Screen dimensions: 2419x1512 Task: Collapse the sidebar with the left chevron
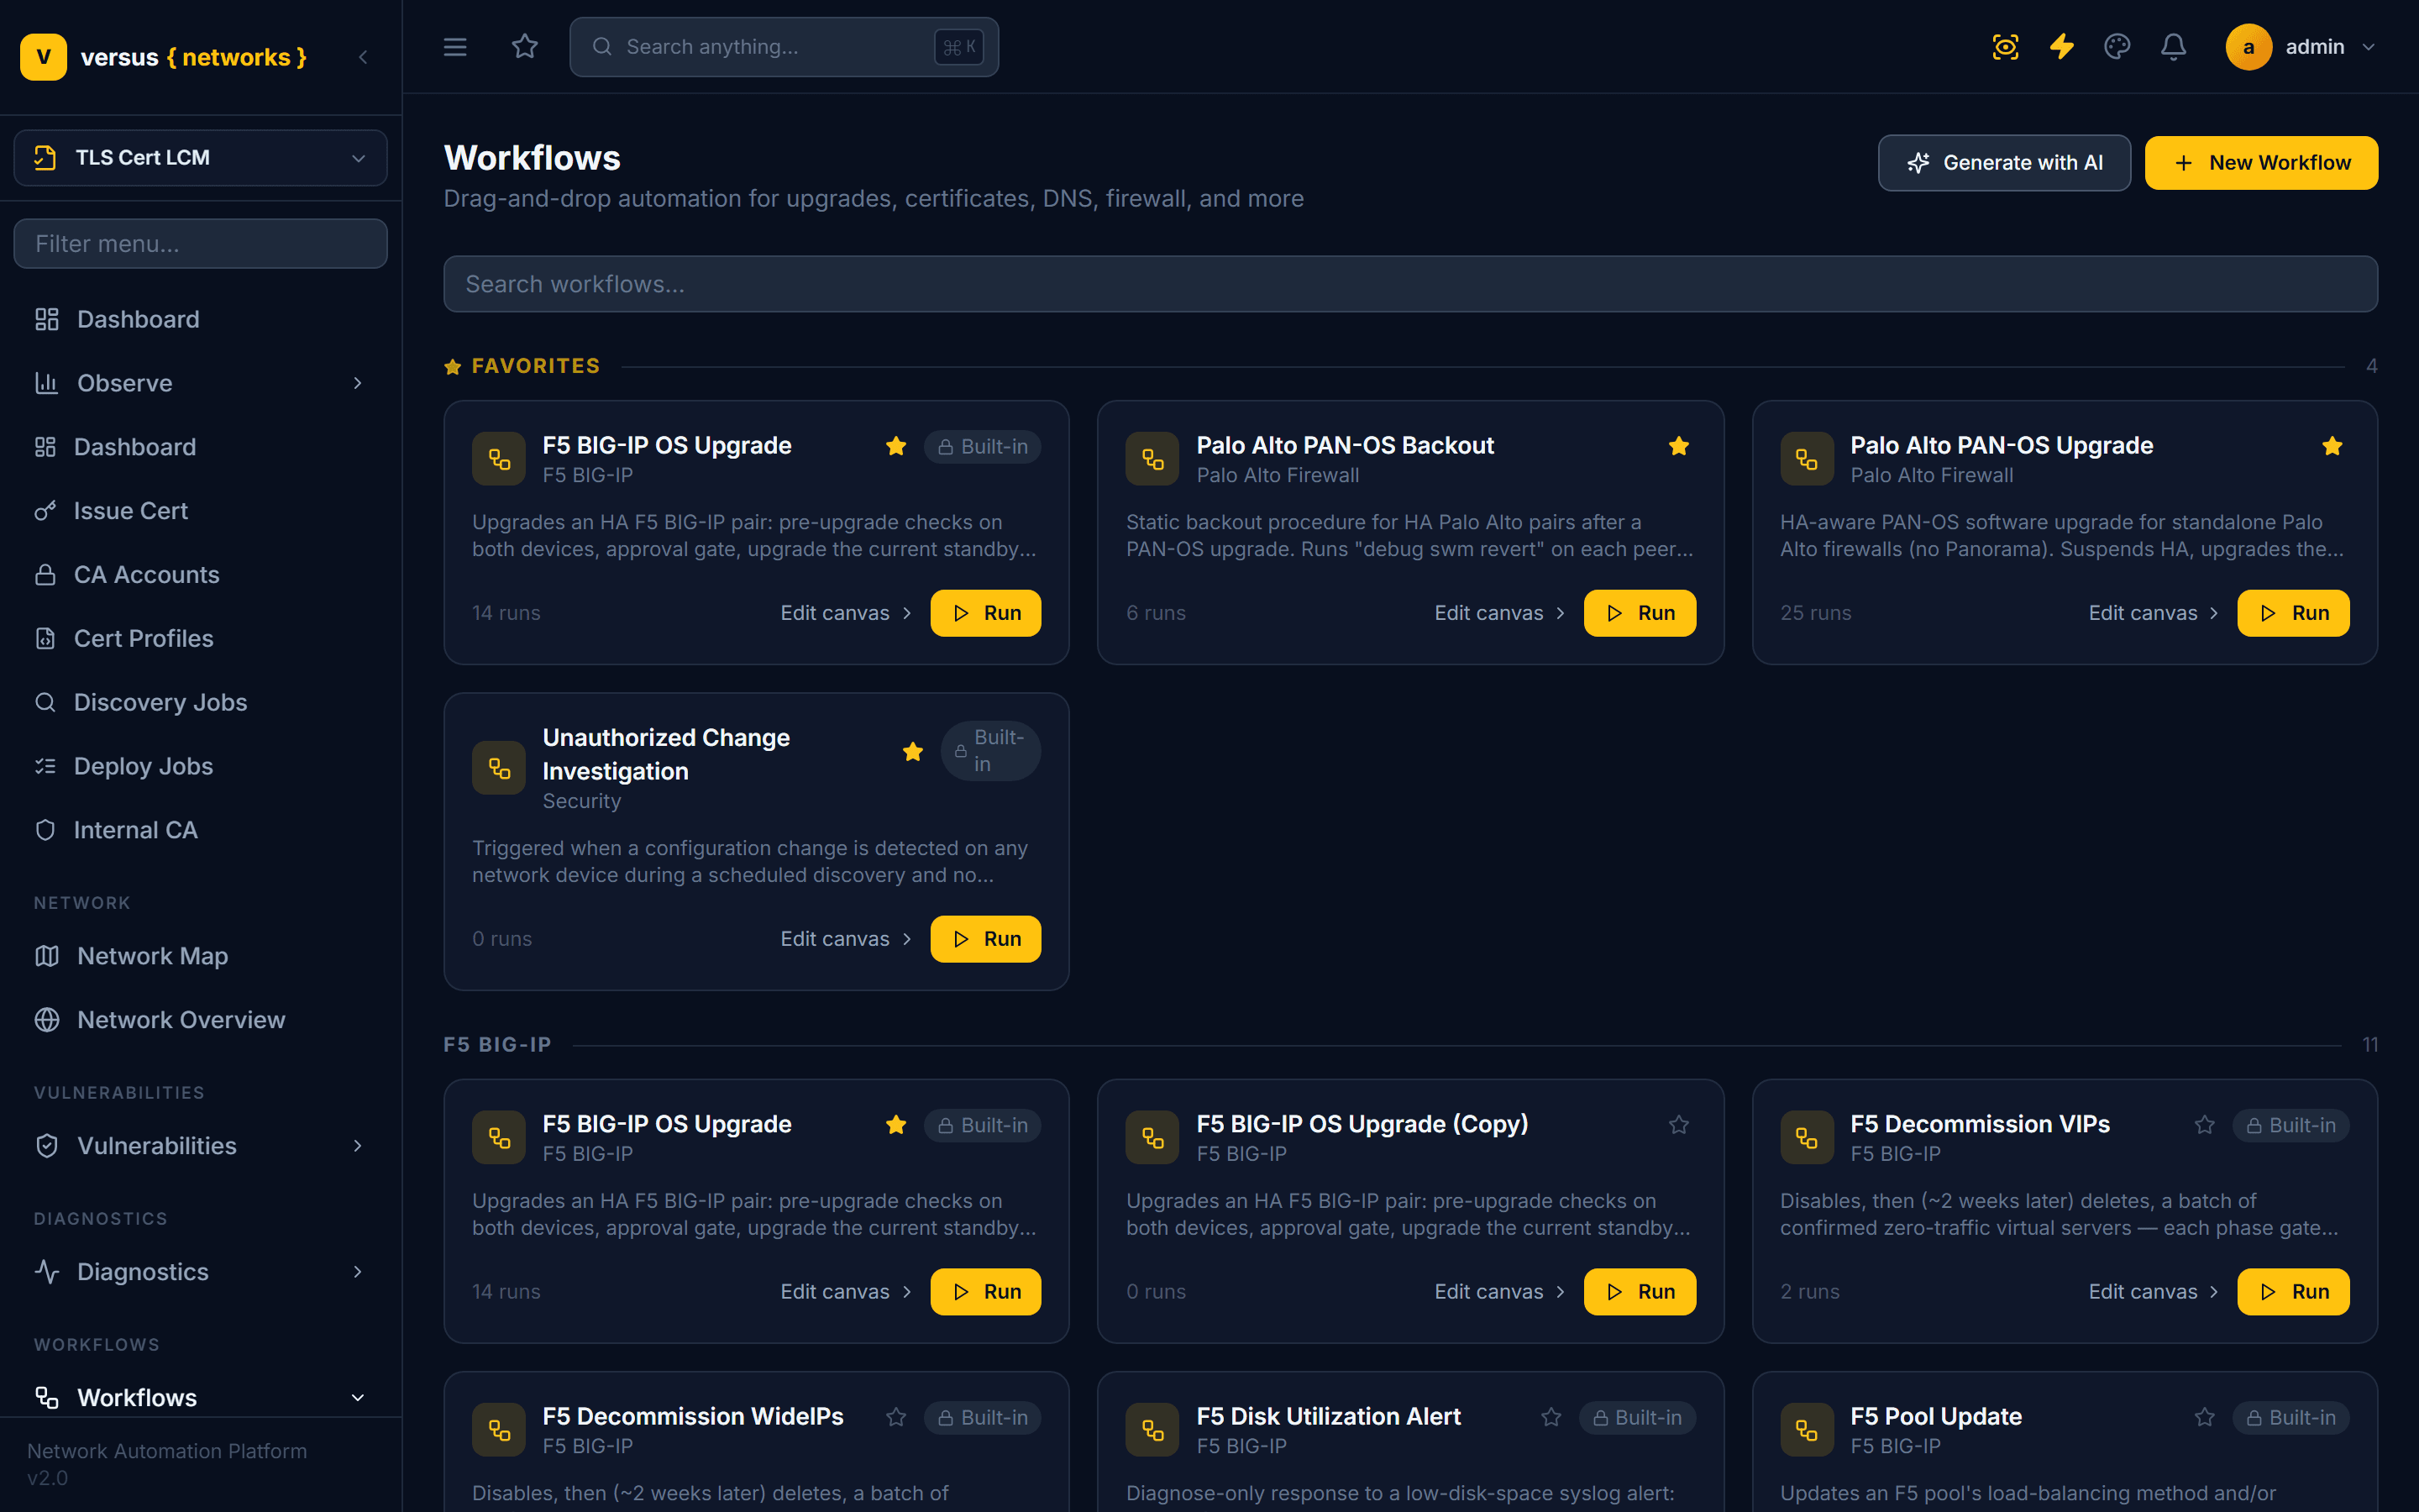[x=363, y=57]
